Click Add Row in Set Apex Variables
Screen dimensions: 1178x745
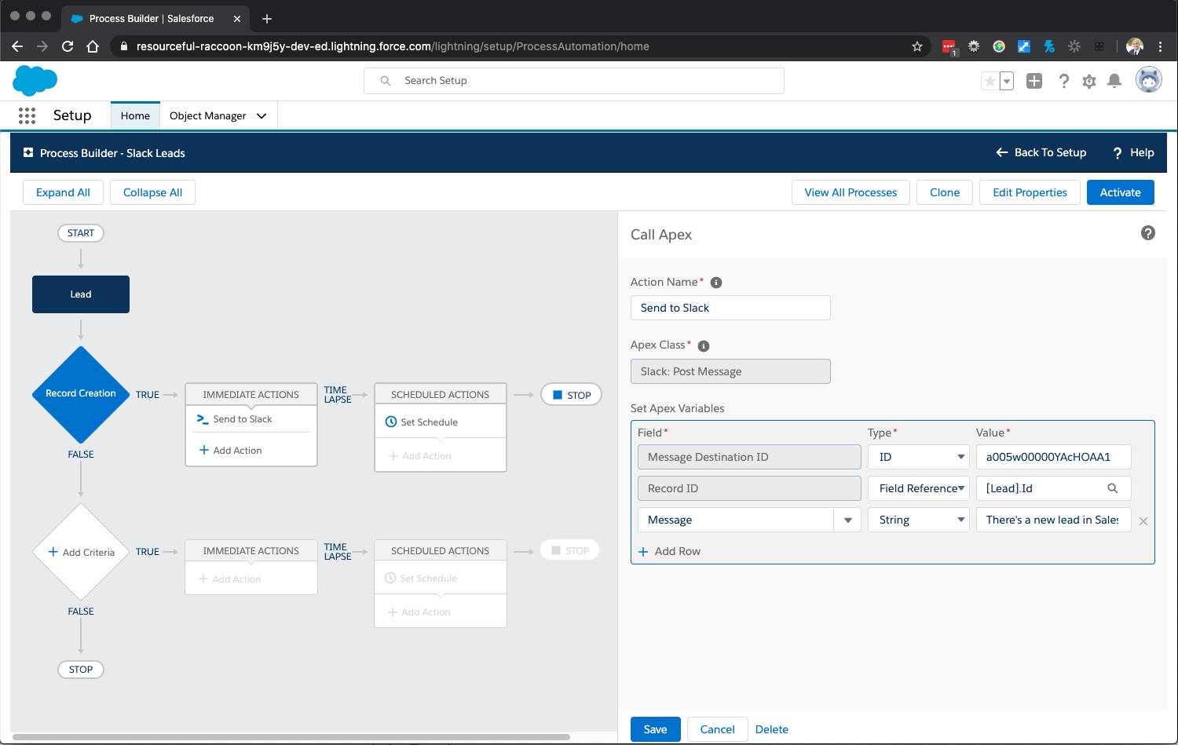pos(669,551)
